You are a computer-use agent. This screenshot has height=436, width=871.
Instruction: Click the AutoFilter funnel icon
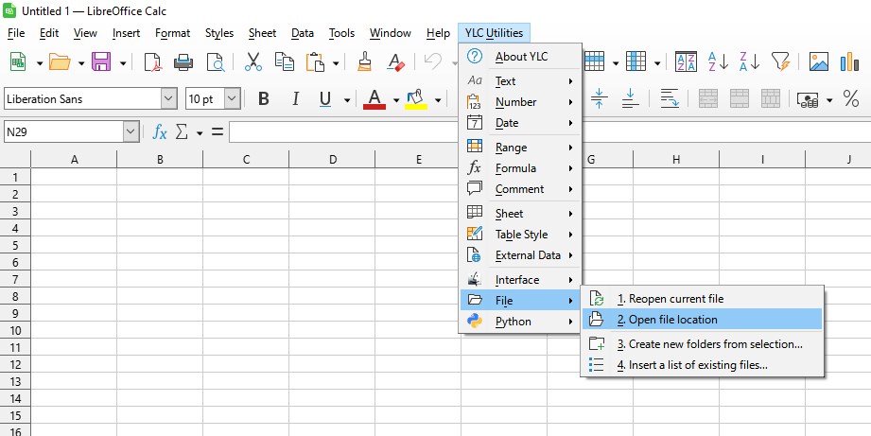coord(779,62)
